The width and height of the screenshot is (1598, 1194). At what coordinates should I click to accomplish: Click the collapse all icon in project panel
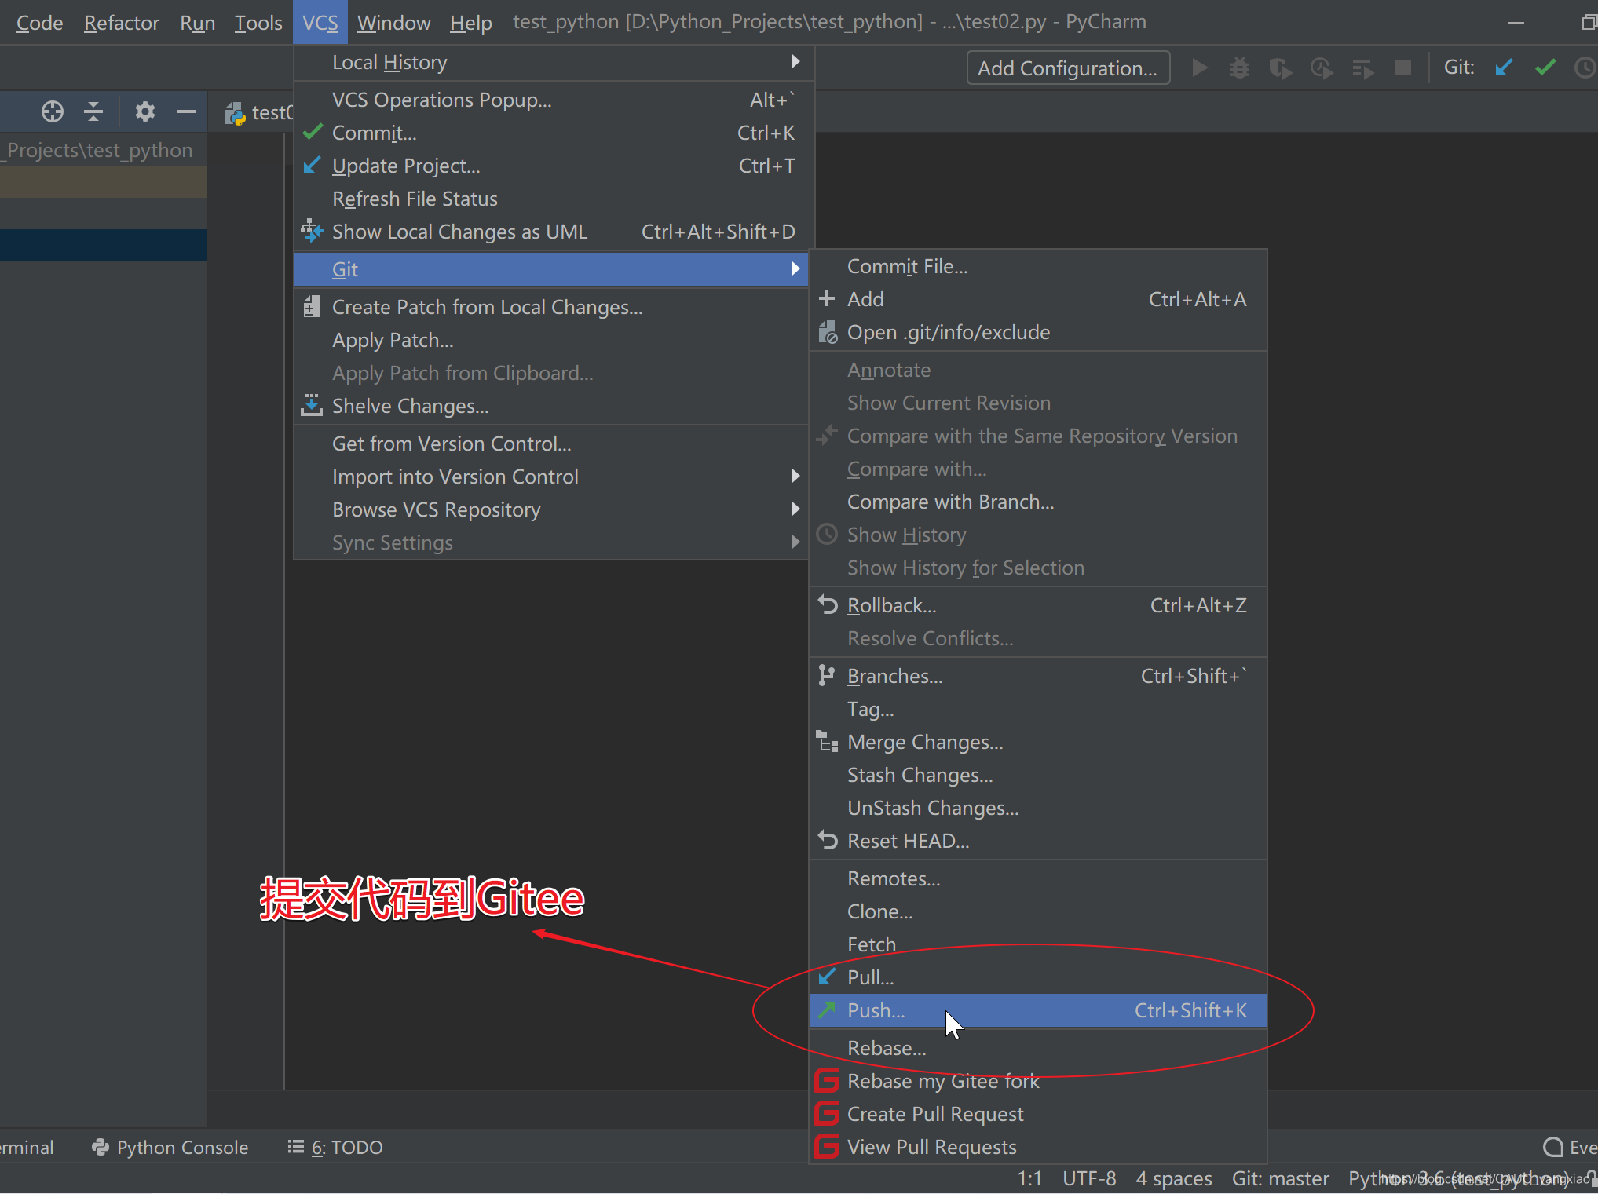[x=93, y=111]
